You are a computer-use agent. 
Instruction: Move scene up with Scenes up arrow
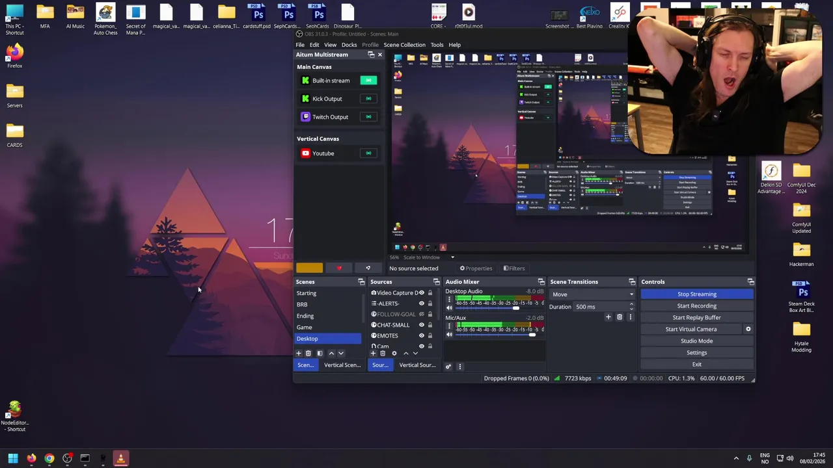(331, 354)
